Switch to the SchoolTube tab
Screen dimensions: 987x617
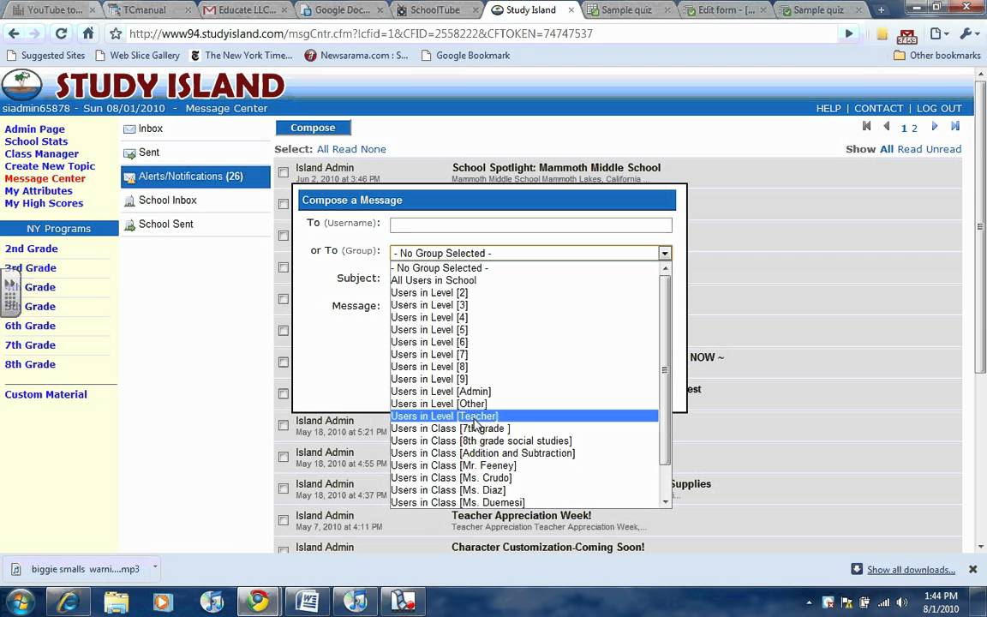tap(437, 9)
